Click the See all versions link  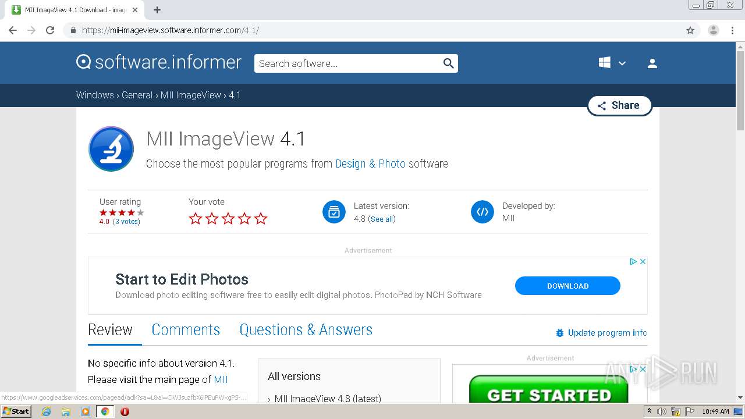coord(382,219)
